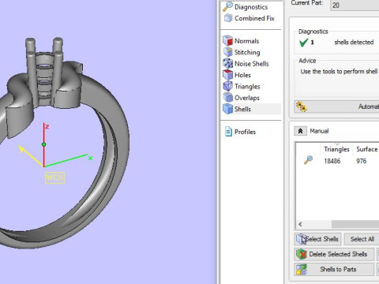Select the Normals fix step
The width and height of the screenshot is (379, 284).
[x=241, y=41]
